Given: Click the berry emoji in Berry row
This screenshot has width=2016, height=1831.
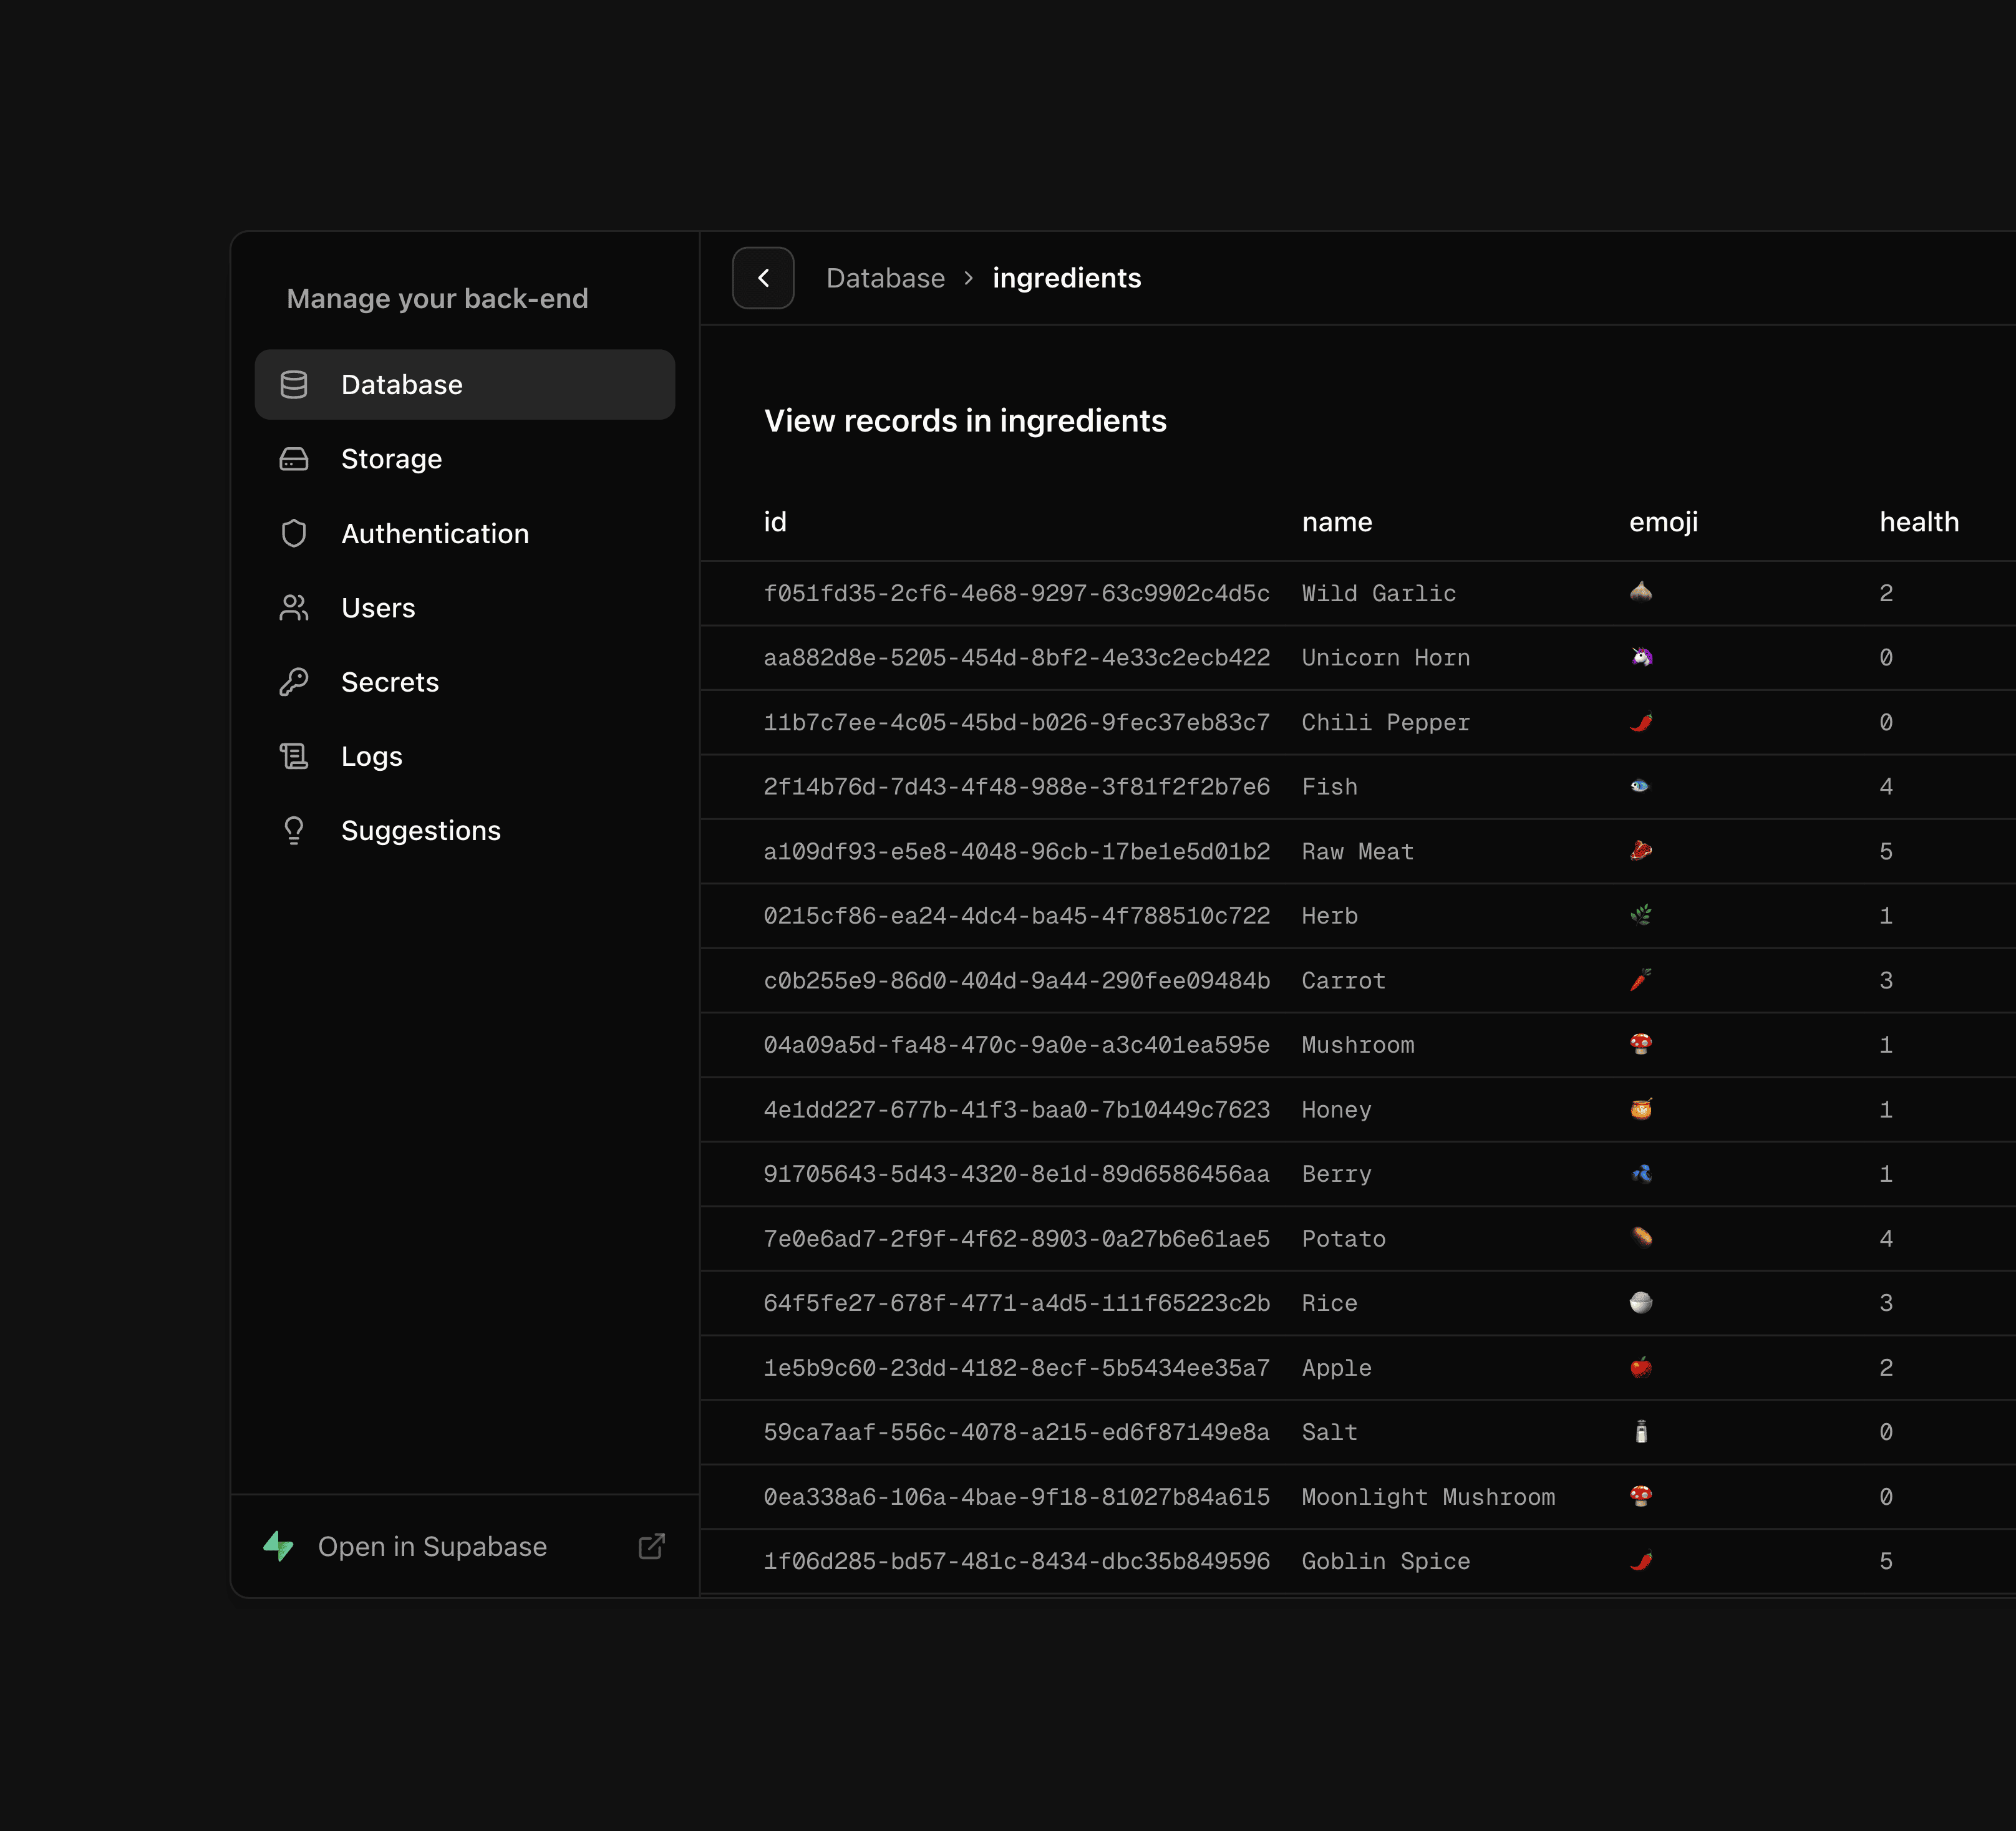Looking at the screenshot, I should [1641, 1173].
